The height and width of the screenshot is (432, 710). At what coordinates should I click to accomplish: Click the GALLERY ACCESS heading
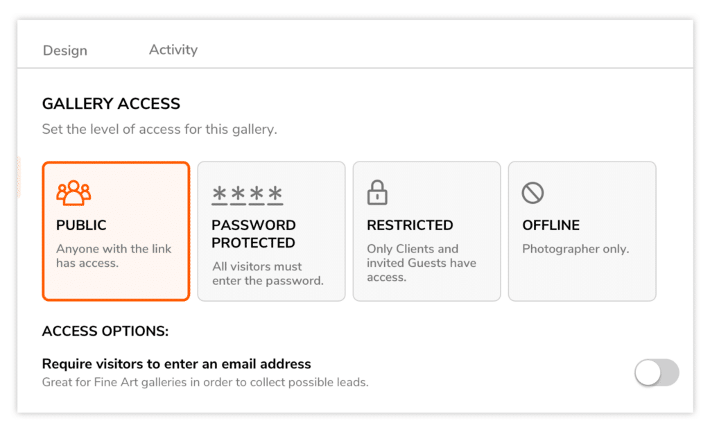coord(111,103)
